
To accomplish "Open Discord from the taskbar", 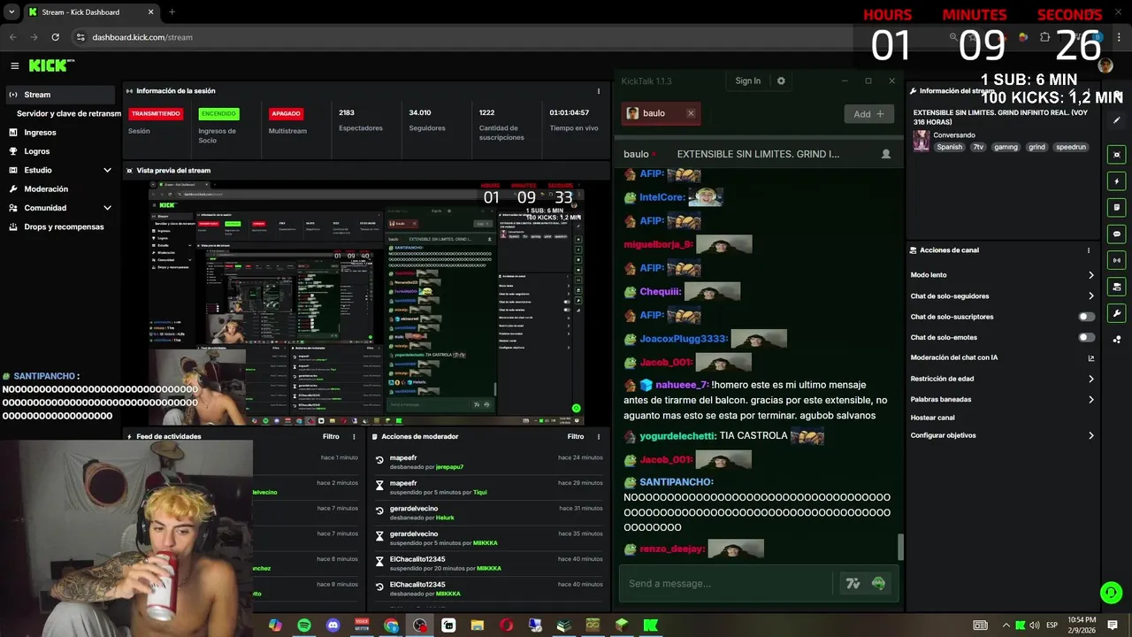I will [333, 625].
